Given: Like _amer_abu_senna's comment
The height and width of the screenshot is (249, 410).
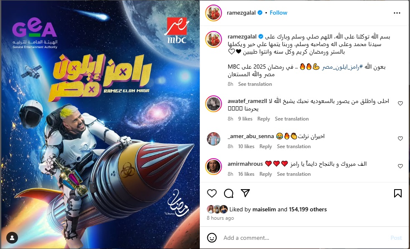Looking at the screenshot, I should [400, 139].
